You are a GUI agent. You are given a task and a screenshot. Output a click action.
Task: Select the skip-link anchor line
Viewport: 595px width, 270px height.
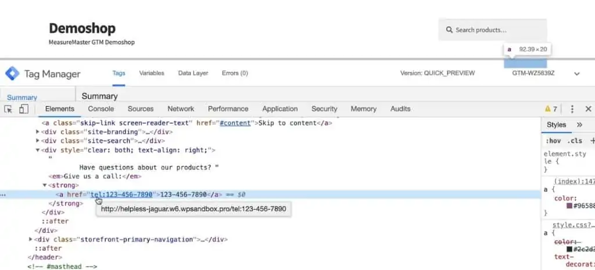point(187,123)
